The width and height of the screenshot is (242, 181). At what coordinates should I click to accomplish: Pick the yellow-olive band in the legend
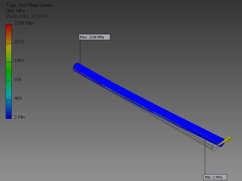[9, 53]
